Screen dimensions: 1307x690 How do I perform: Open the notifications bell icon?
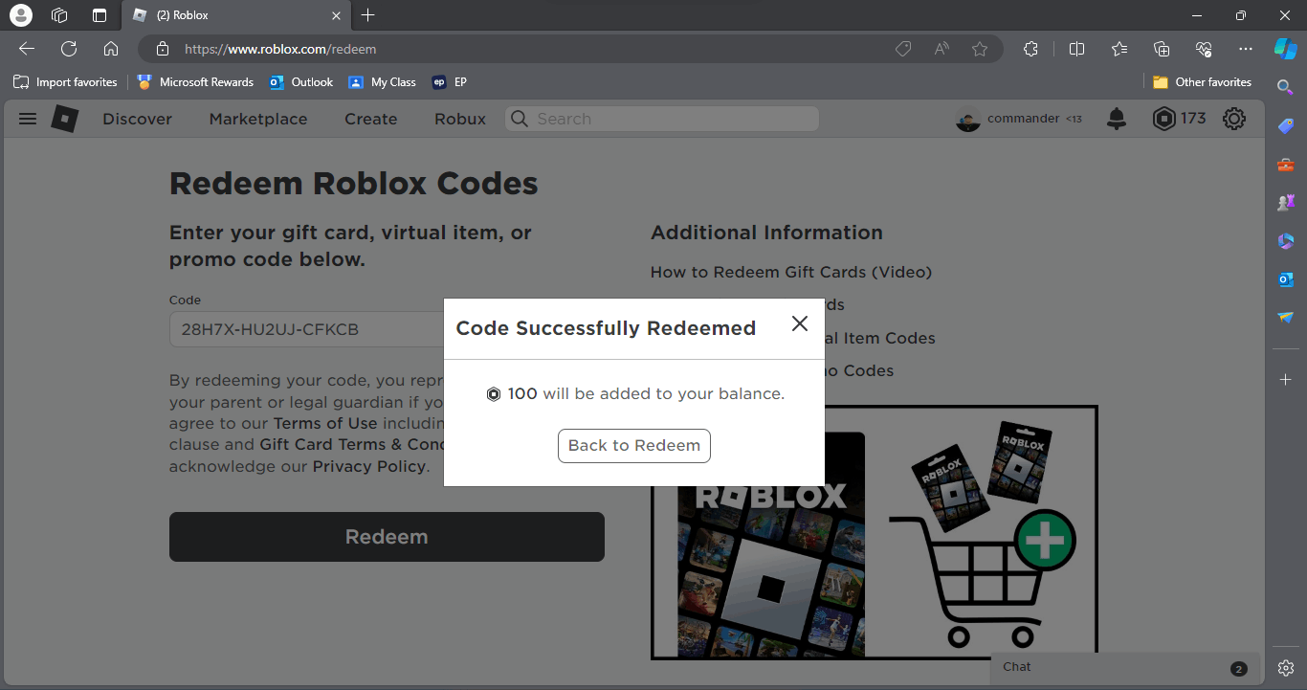pyautogui.click(x=1117, y=119)
